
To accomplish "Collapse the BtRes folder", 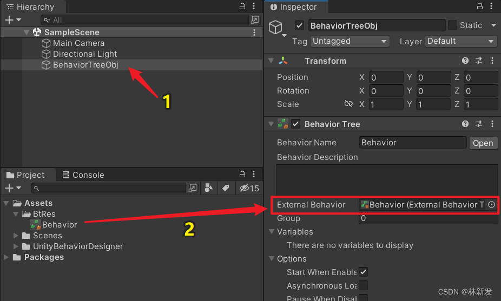I will click(15, 214).
